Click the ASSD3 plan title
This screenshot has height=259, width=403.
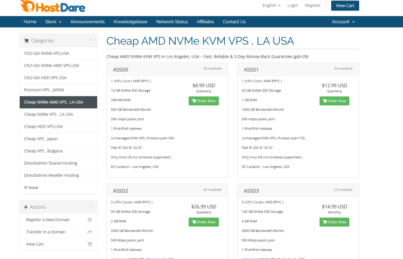pyautogui.click(x=251, y=191)
